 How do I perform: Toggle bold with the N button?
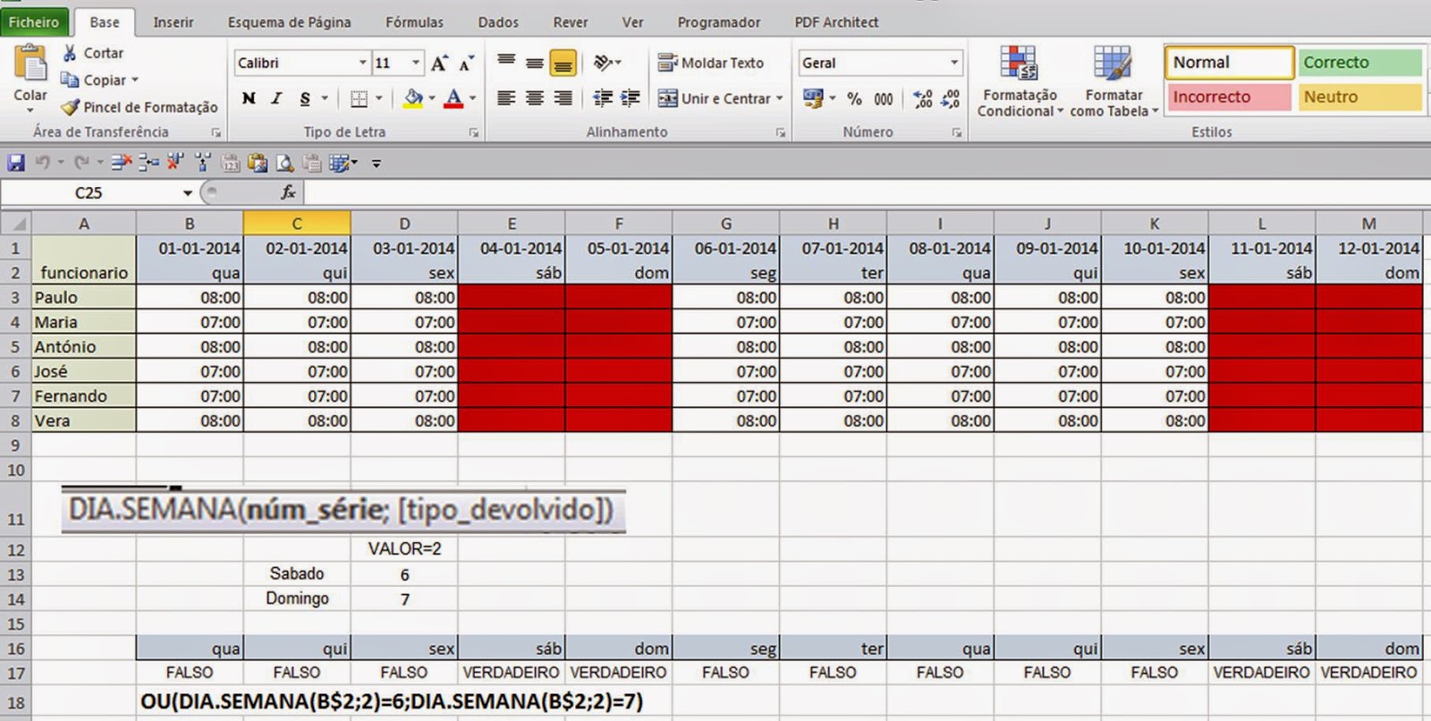249,98
